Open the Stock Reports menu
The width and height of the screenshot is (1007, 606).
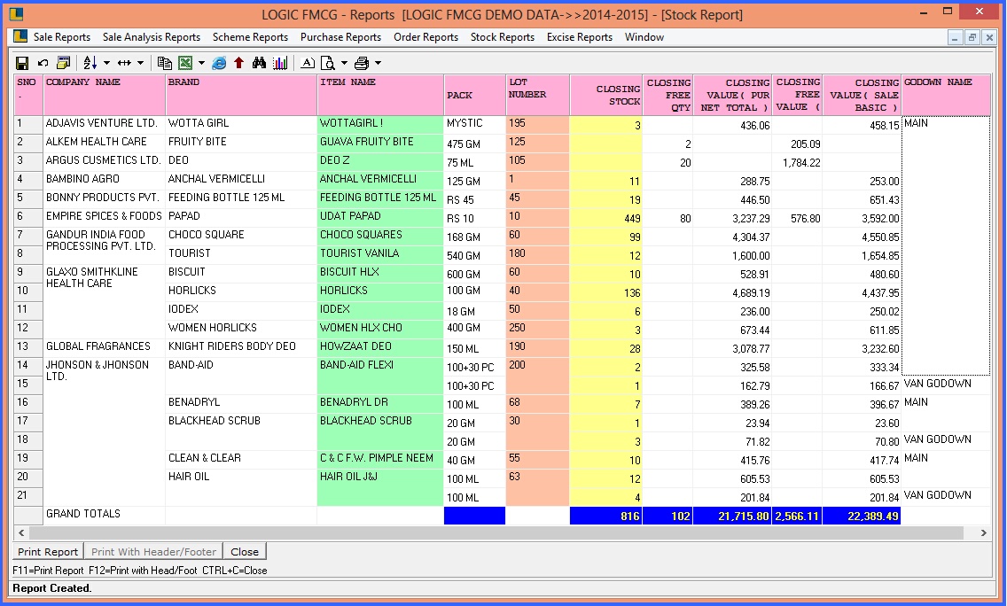502,37
